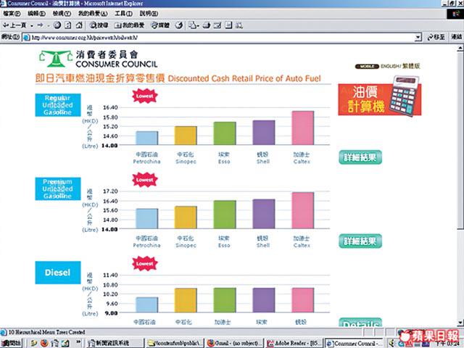464x348 pixels.
Task: Go to the Home page icon
Action: pyautogui.click(x=79, y=25)
